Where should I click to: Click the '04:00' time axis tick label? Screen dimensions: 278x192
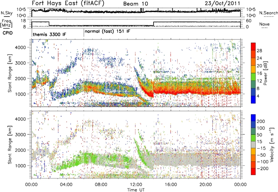coord(66,185)
